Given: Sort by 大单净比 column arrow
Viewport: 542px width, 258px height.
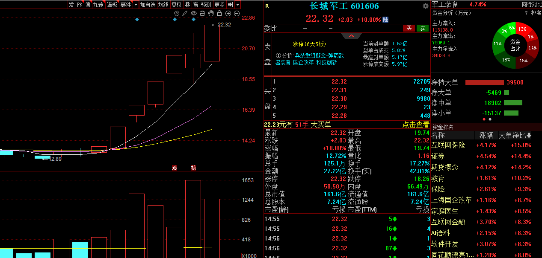Looking at the screenshot, I should coord(529,136).
